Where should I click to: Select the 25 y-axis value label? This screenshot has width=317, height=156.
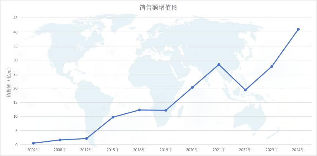(x=15, y=74)
